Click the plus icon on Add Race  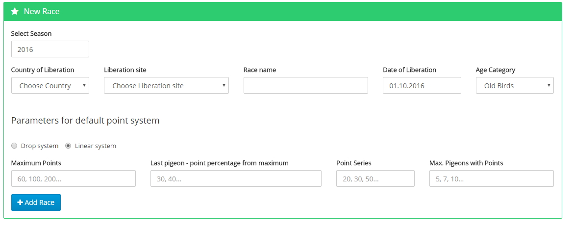[x=20, y=202]
